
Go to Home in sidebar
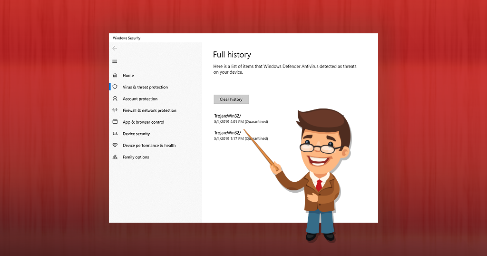click(128, 76)
